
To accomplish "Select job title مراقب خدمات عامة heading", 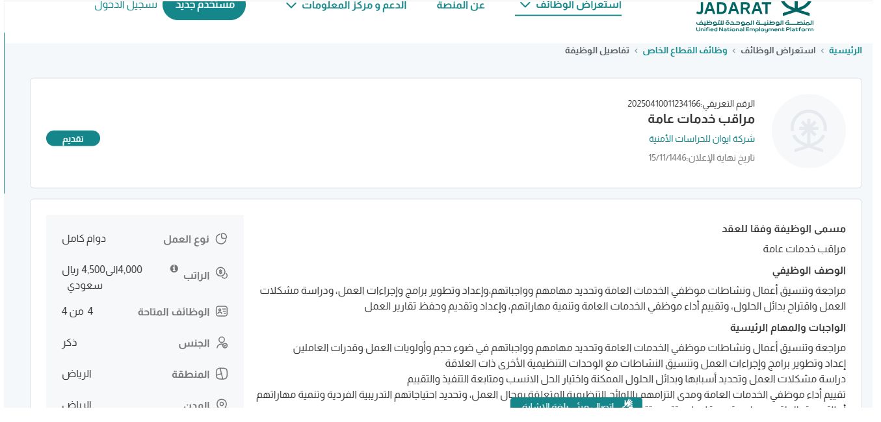I will pyautogui.click(x=702, y=119).
